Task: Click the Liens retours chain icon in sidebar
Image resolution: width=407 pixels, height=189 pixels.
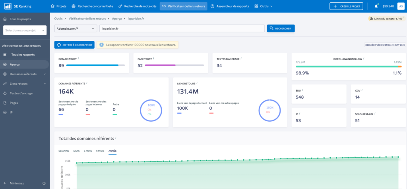Action: [5, 84]
